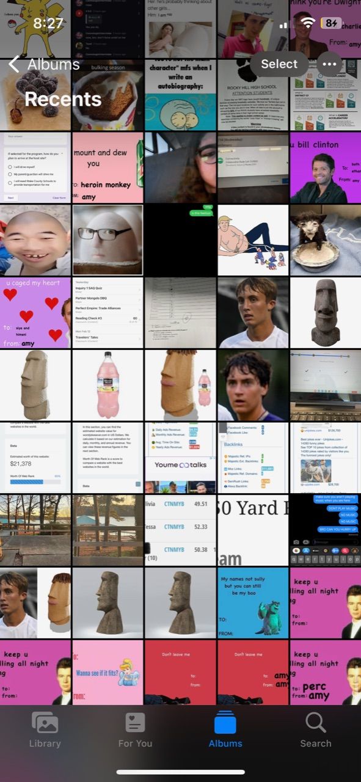Open the For You tab

click(x=135, y=730)
